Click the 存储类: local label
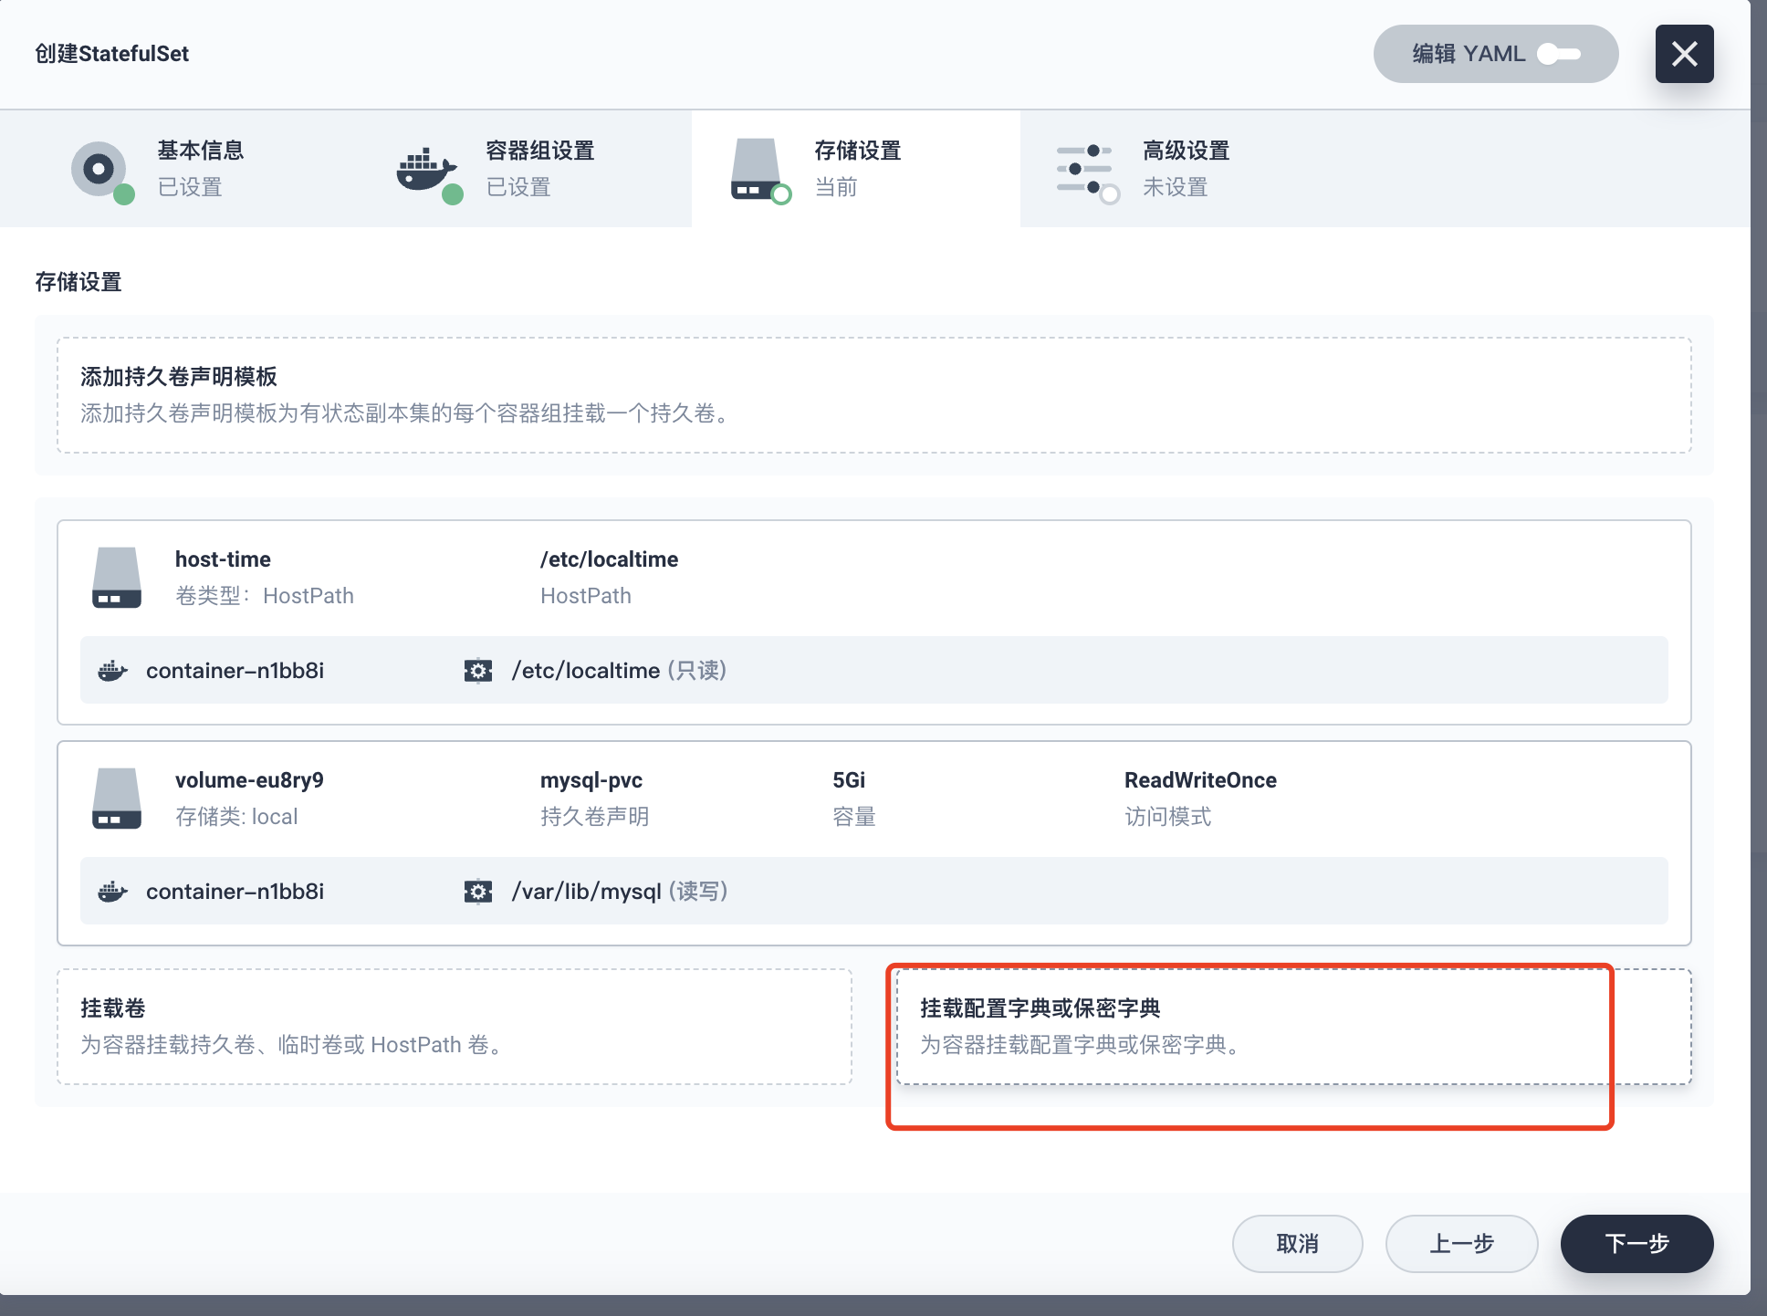Viewport: 1767px width, 1316px height. coord(236,817)
